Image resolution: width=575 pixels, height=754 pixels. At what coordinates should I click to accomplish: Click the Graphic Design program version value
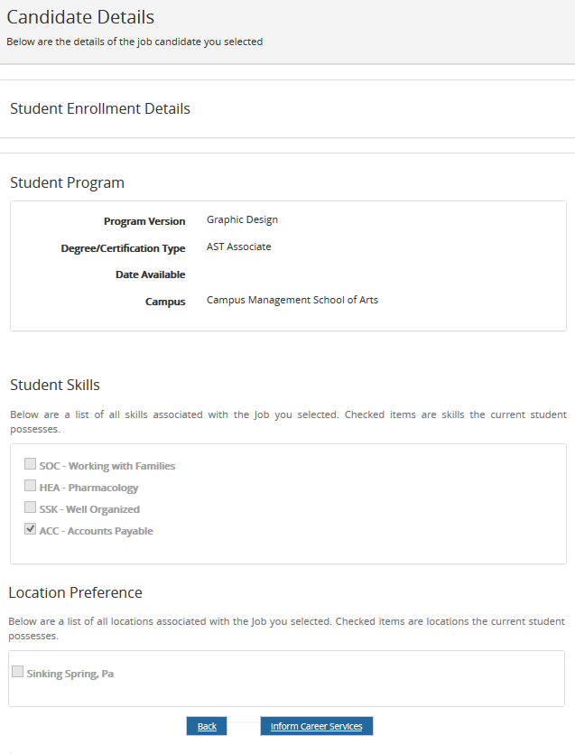(241, 219)
